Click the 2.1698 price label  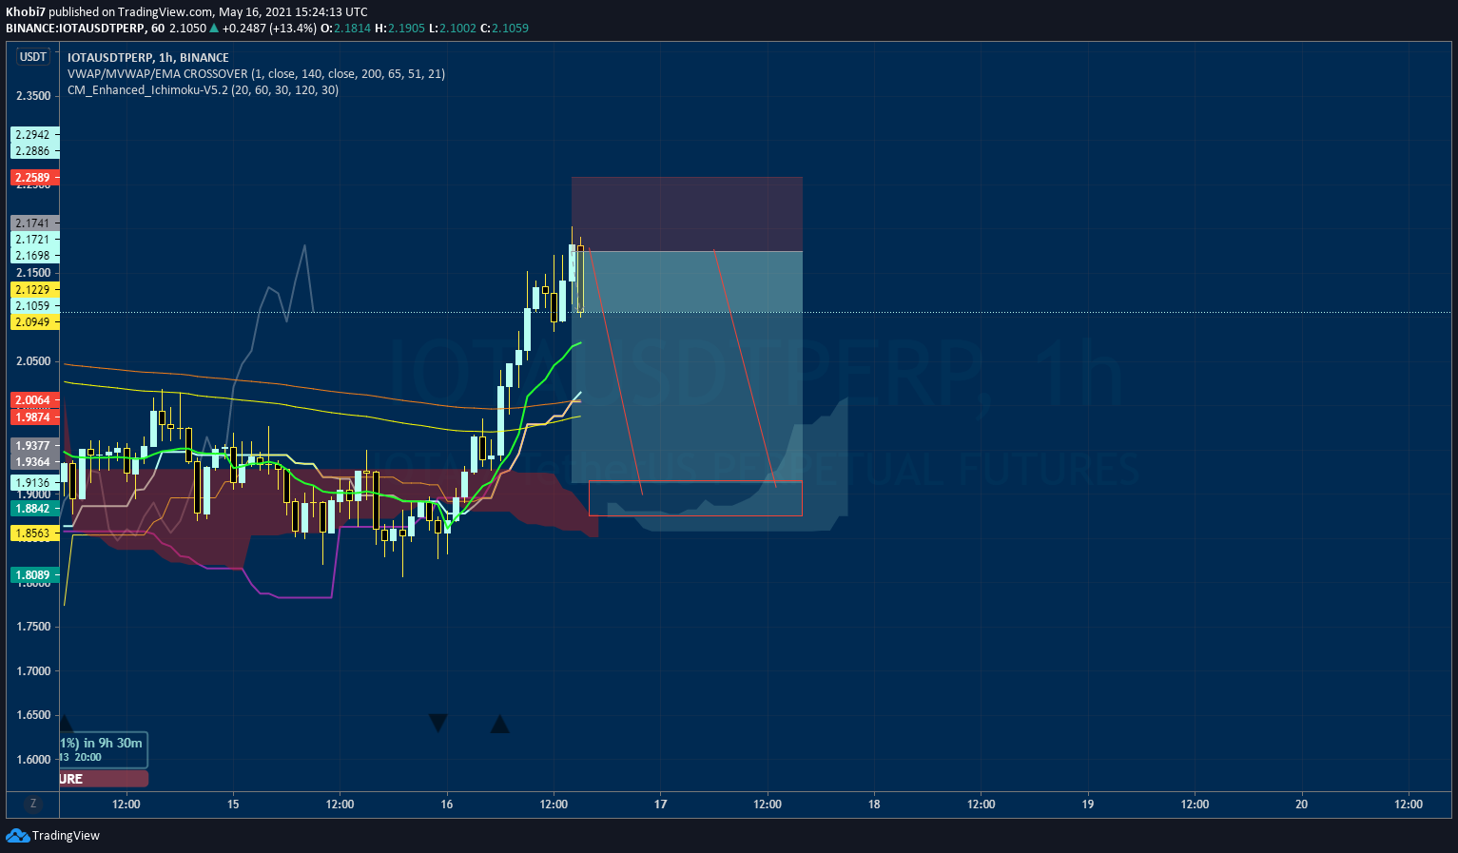(34, 255)
